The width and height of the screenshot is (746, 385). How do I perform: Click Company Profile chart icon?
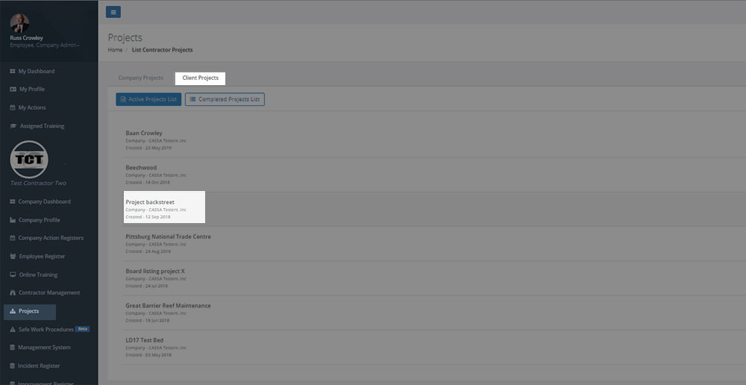(13, 220)
